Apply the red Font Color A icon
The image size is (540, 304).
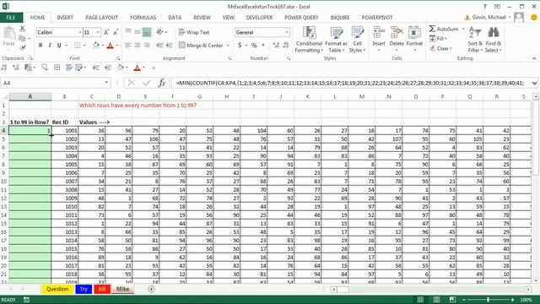111,45
